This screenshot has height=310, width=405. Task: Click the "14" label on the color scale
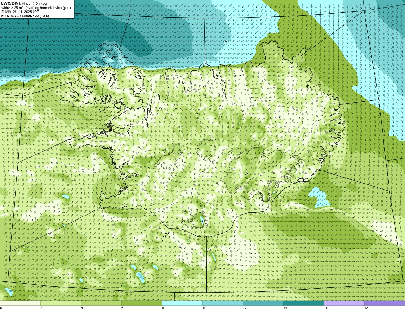[x=285, y=308]
